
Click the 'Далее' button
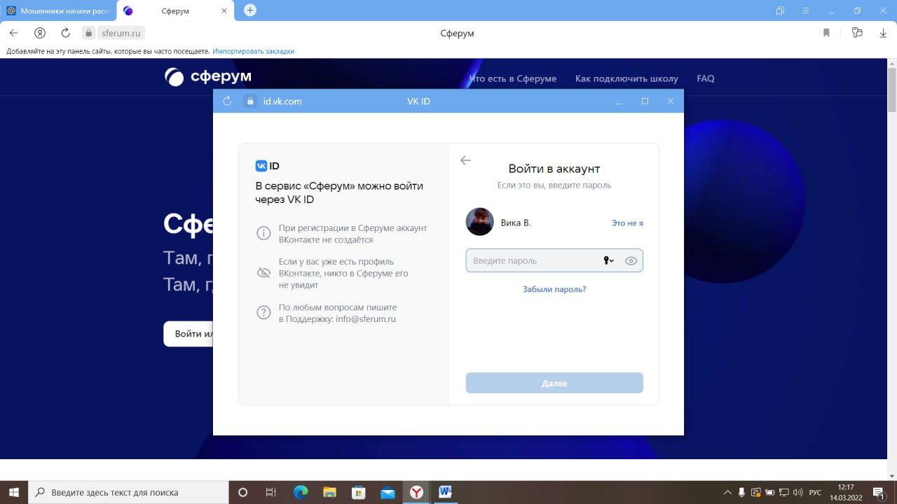pyautogui.click(x=554, y=383)
